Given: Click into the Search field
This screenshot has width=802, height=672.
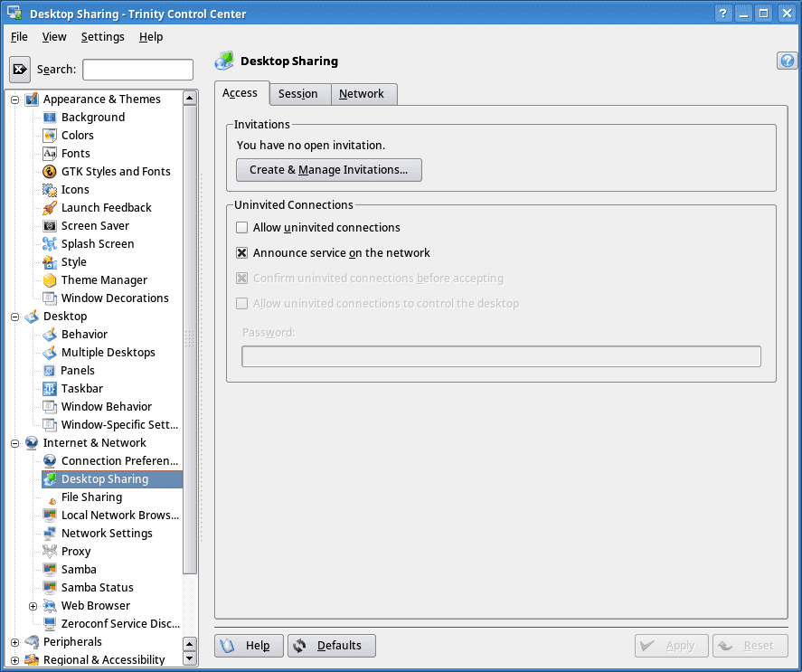Looking at the screenshot, I should (138, 70).
